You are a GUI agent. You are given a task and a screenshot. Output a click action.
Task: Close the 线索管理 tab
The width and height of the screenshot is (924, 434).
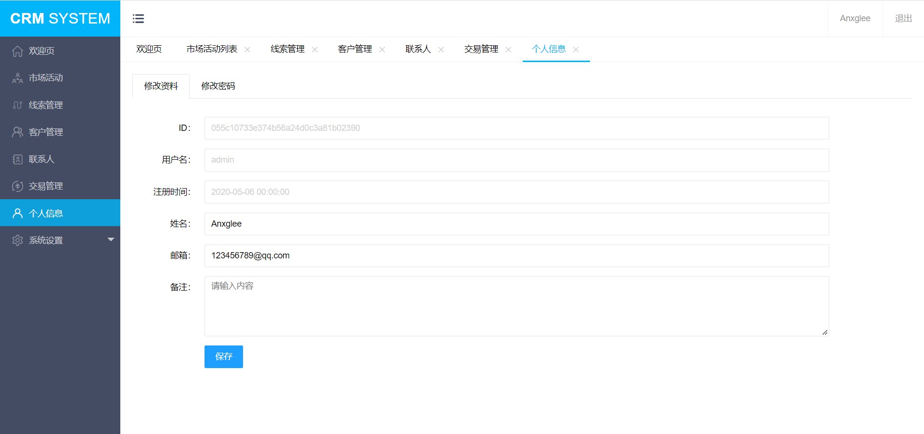[315, 50]
